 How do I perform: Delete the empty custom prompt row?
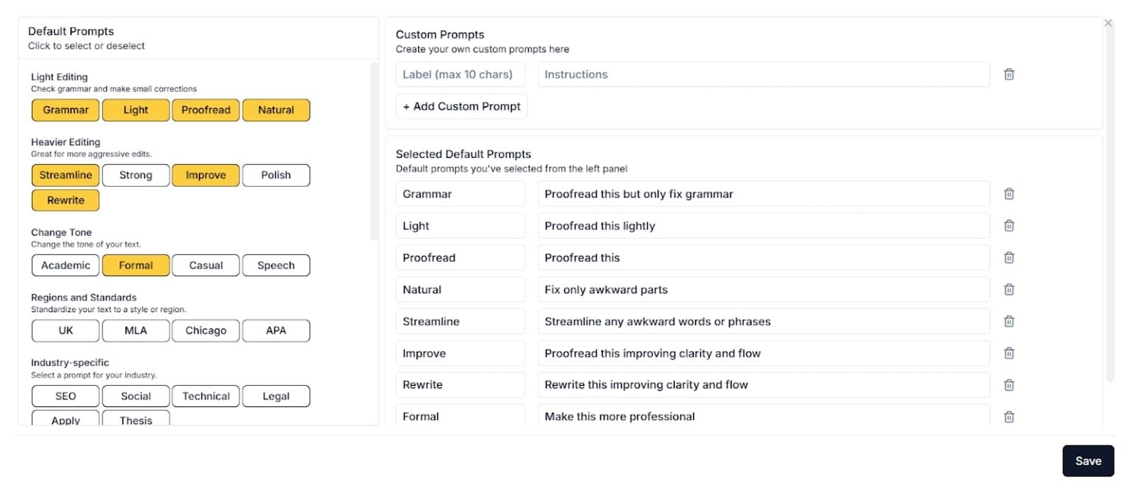point(1009,74)
